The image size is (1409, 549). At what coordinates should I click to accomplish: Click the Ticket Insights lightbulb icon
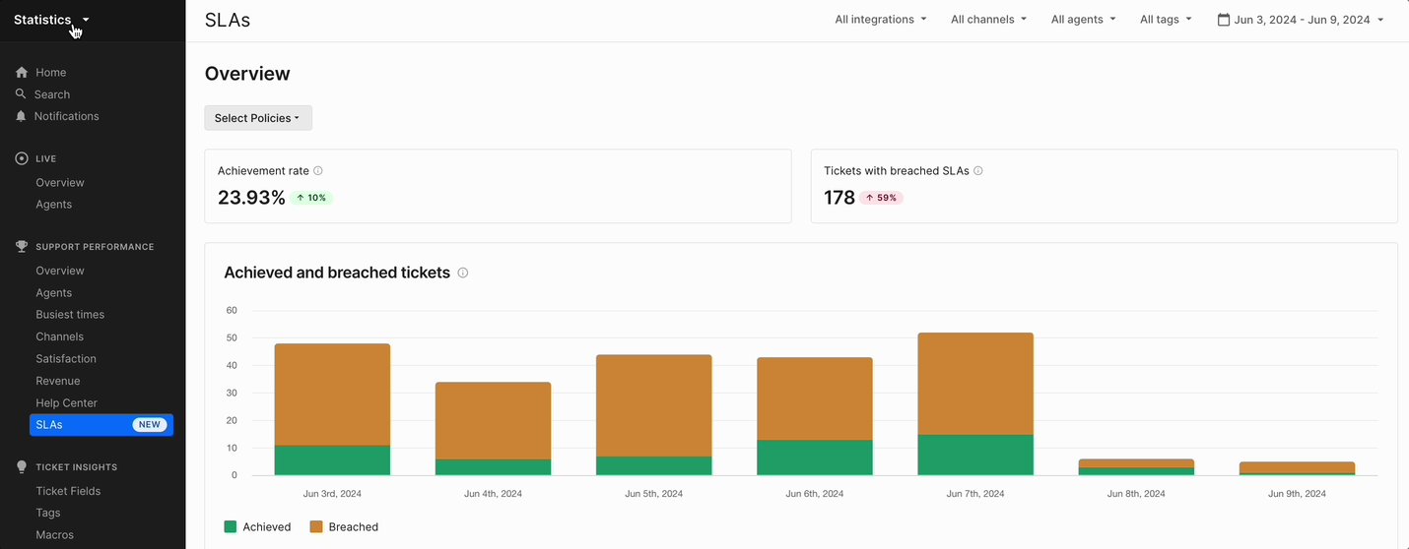pos(22,466)
